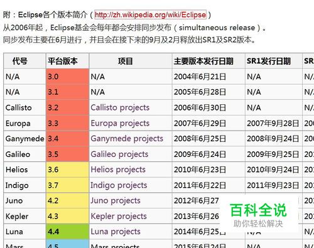Open the Callisto projects link
The height and width of the screenshot is (248, 314).
[x=120, y=107]
